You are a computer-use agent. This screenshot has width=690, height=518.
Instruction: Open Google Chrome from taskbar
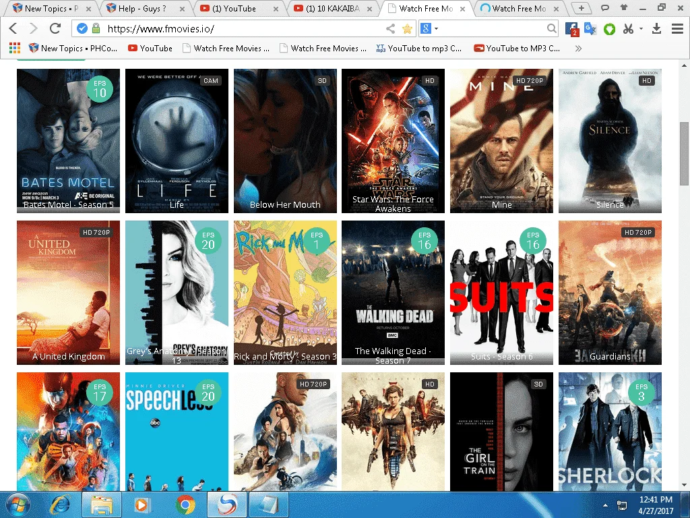click(185, 505)
